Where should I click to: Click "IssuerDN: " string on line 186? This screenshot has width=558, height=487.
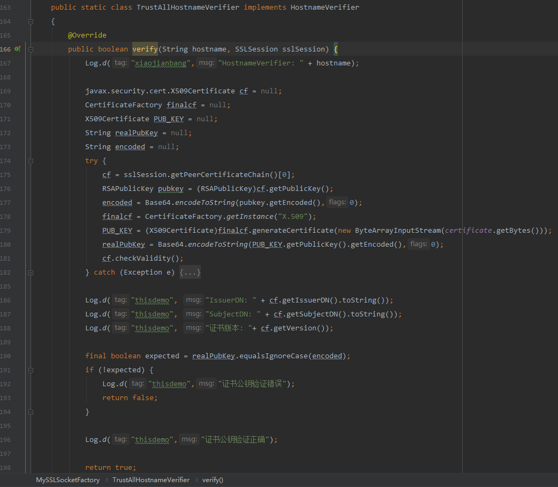pyautogui.click(x=231, y=300)
